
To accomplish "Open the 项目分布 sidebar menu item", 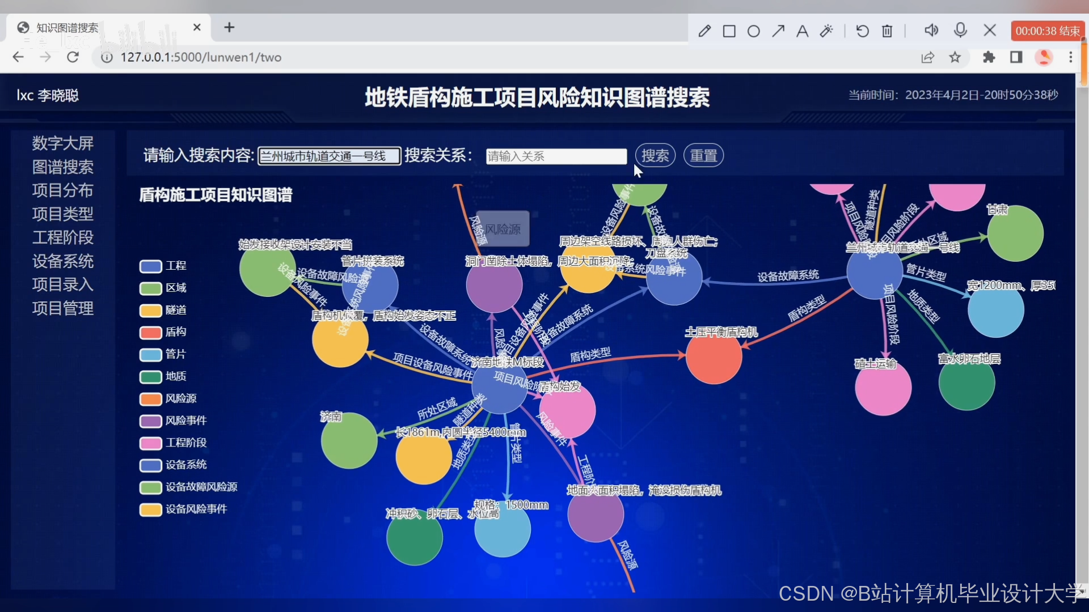I will click(x=62, y=190).
